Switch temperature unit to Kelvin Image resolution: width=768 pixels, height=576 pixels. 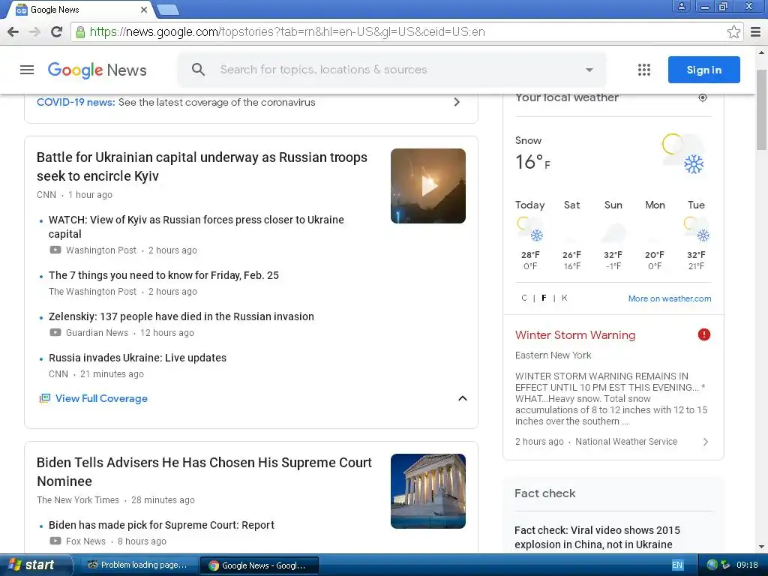pyautogui.click(x=564, y=298)
